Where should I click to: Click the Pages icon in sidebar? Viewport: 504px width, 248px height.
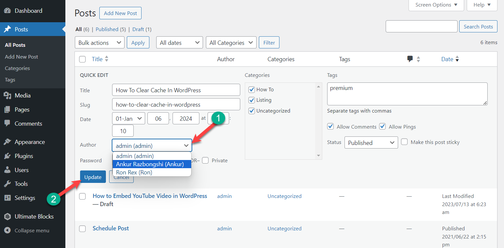[7, 110]
